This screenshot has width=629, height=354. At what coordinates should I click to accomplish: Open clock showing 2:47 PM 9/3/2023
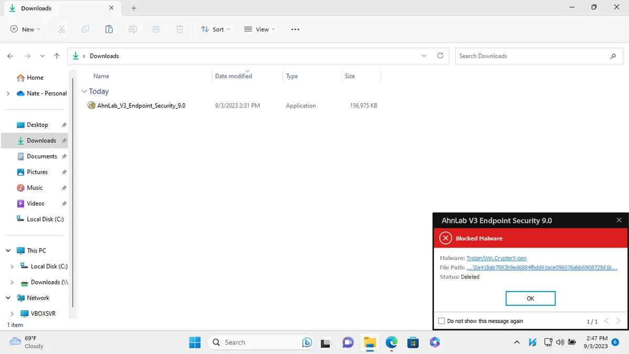pos(597,342)
